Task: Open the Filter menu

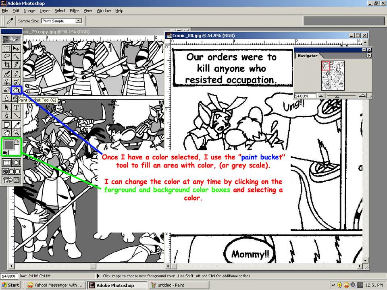Action: point(74,10)
